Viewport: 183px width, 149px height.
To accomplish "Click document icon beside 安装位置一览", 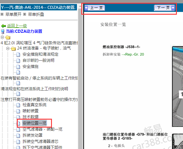I will pos(18,123).
